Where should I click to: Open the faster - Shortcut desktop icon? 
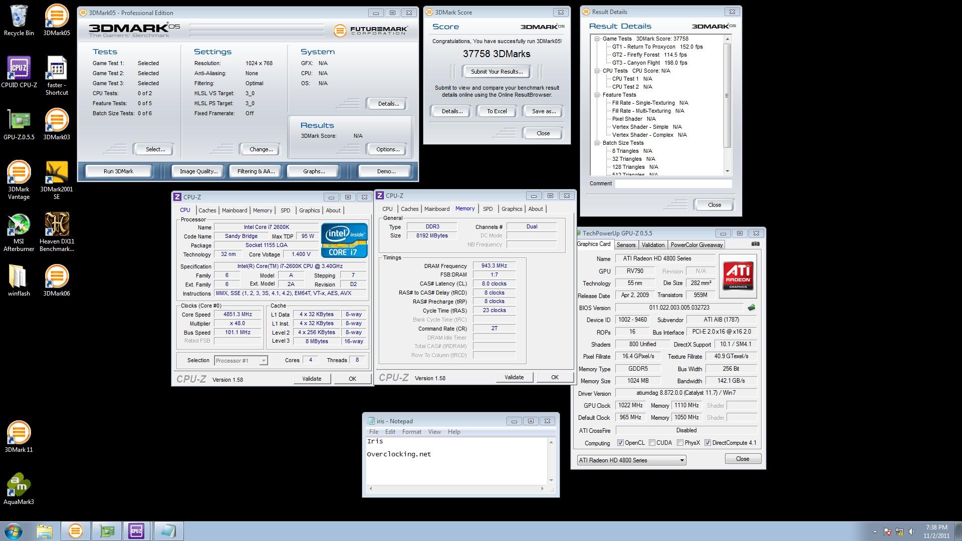click(x=57, y=76)
